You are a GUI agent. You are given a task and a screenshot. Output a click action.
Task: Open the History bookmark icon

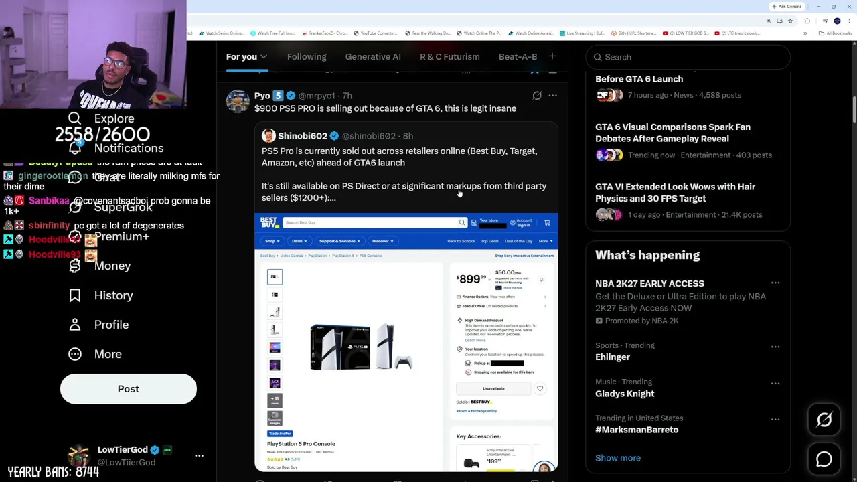tap(74, 295)
